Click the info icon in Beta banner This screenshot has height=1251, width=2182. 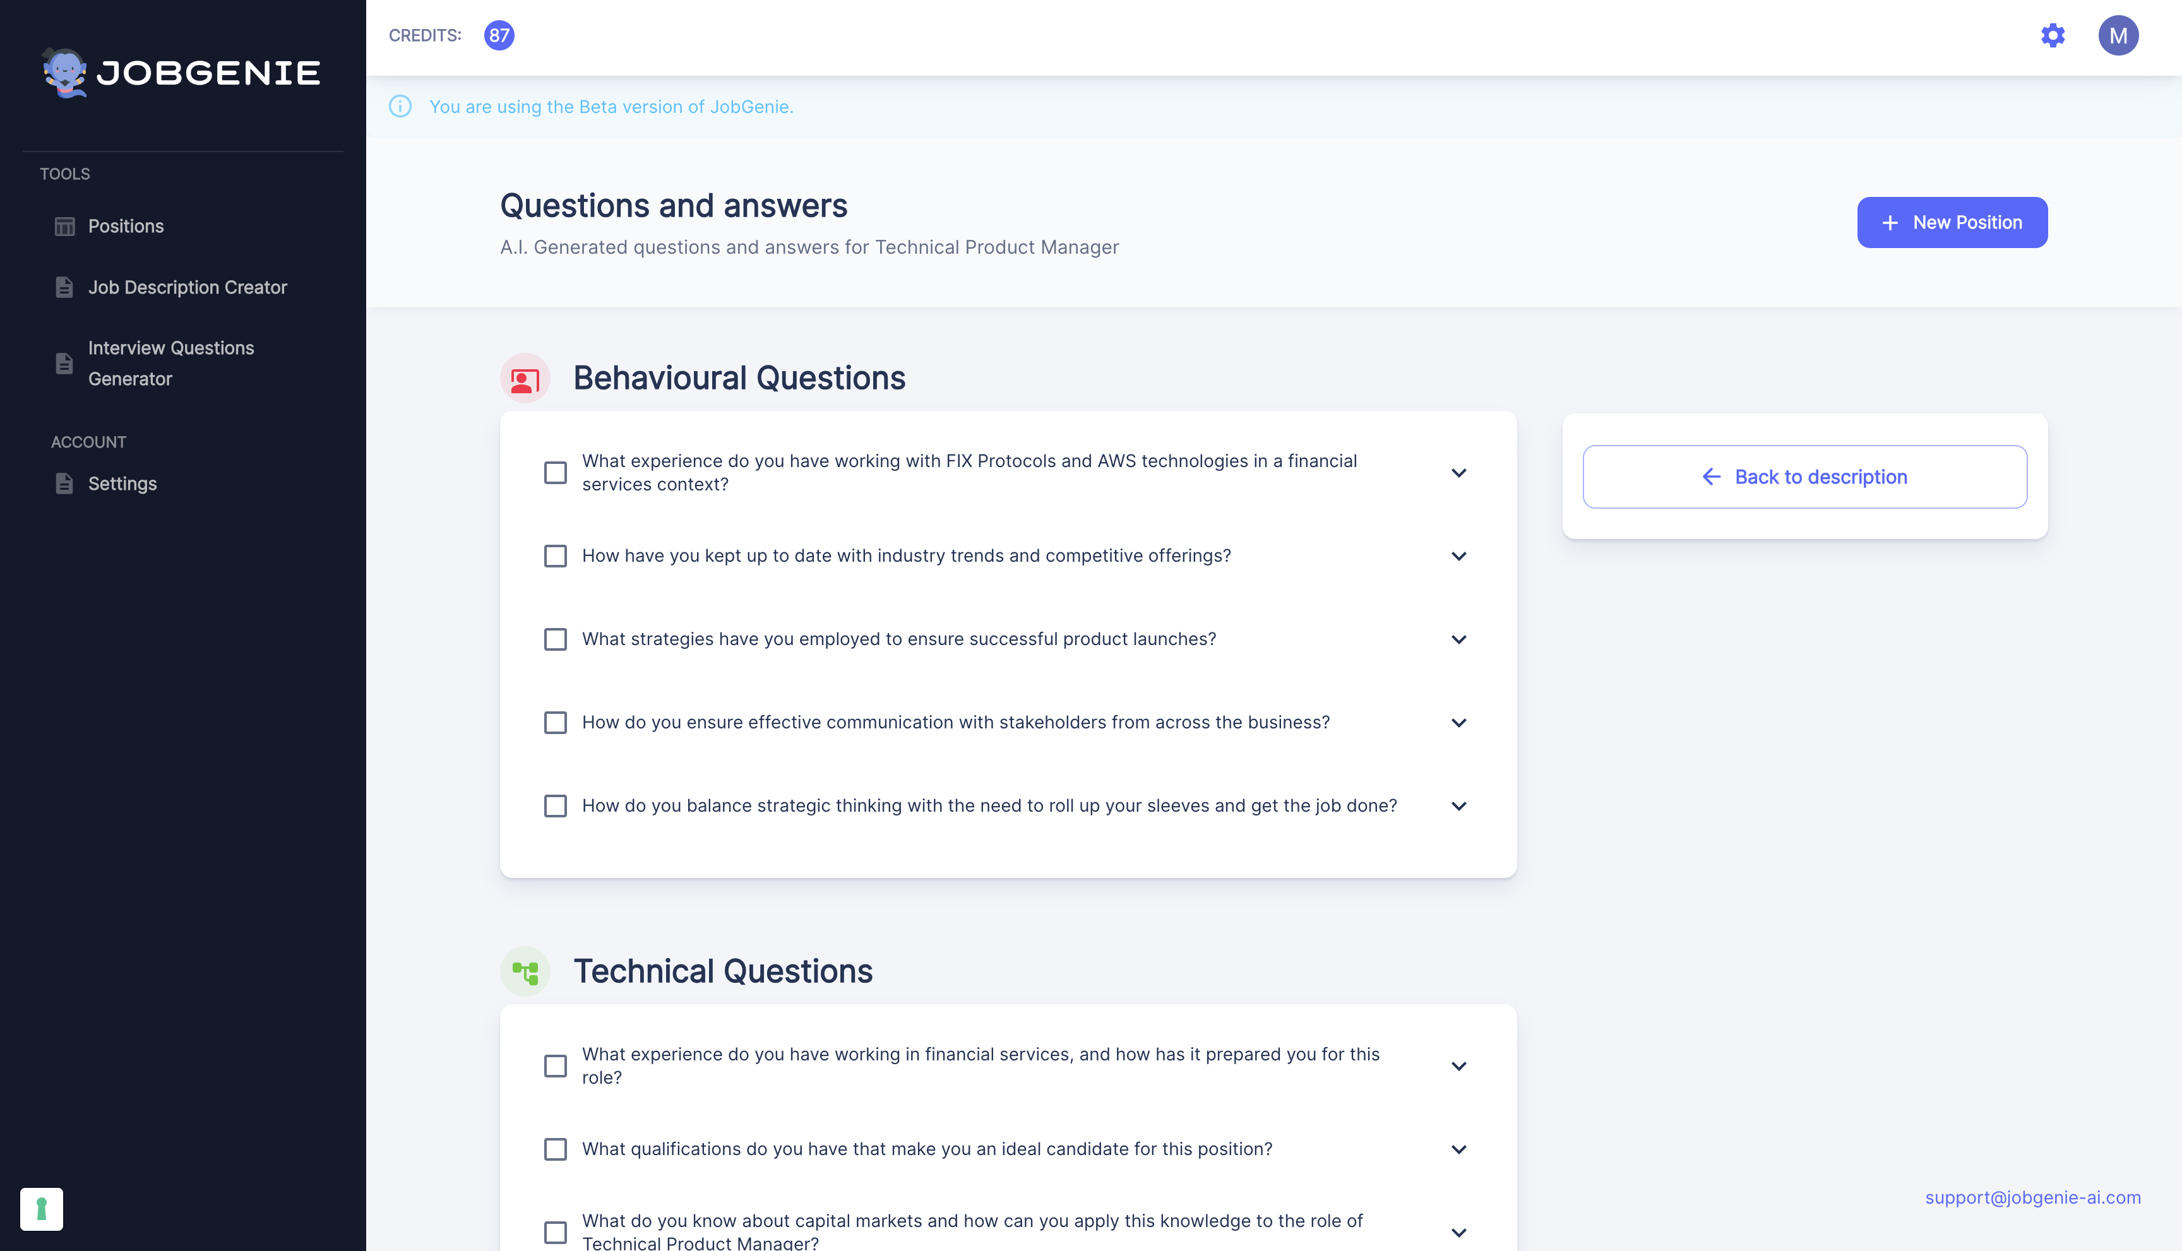coord(400,107)
